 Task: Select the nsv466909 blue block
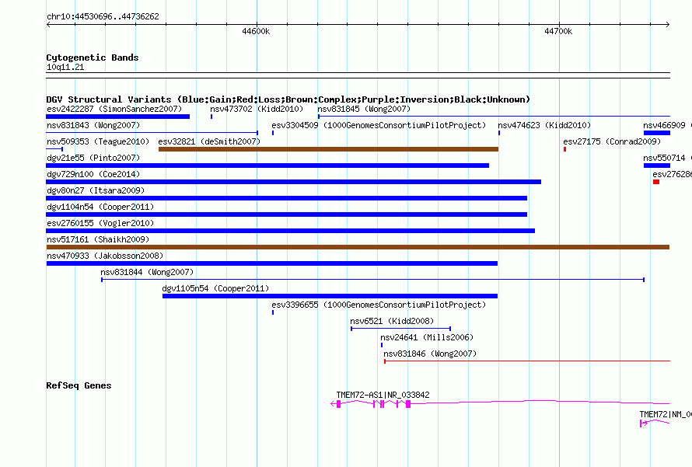(657, 133)
